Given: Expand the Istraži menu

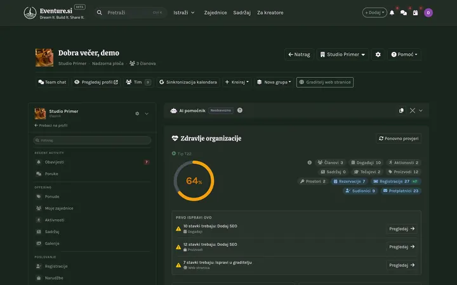Looking at the screenshot, I should tap(183, 13).
